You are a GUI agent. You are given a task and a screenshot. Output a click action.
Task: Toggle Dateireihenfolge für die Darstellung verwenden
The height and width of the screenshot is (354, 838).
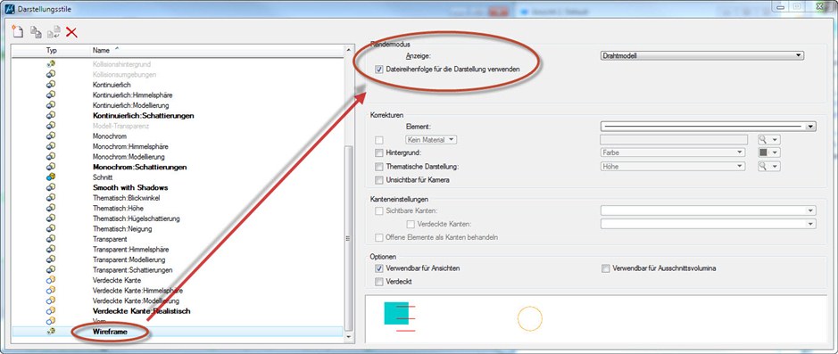379,69
